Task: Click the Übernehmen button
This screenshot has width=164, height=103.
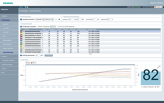Action: tap(49, 55)
